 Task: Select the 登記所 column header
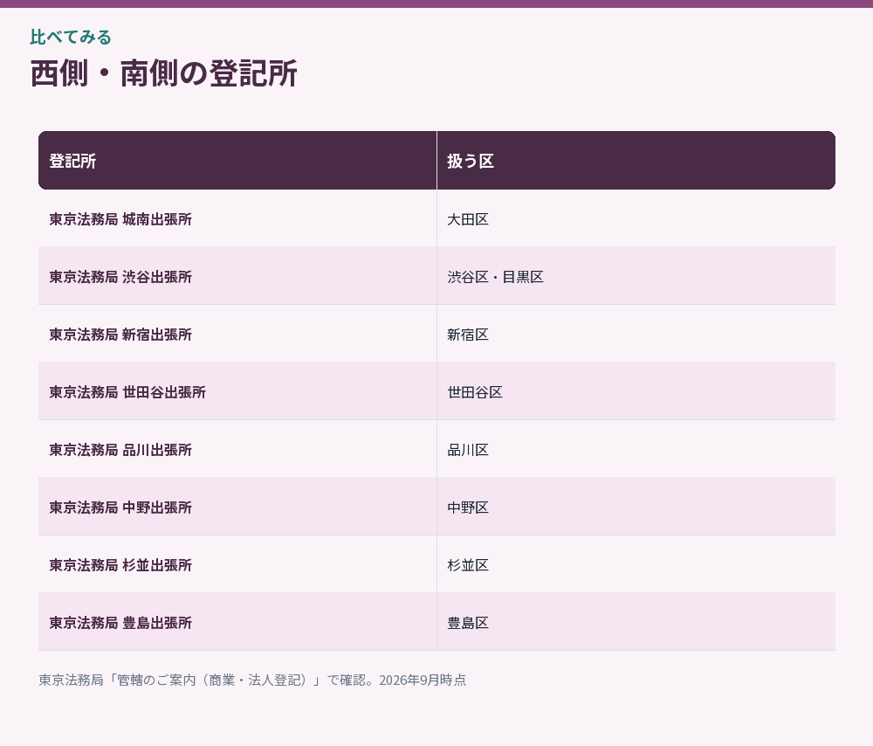237,161
